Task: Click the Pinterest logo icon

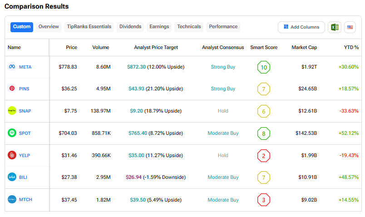Action: click(12, 89)
